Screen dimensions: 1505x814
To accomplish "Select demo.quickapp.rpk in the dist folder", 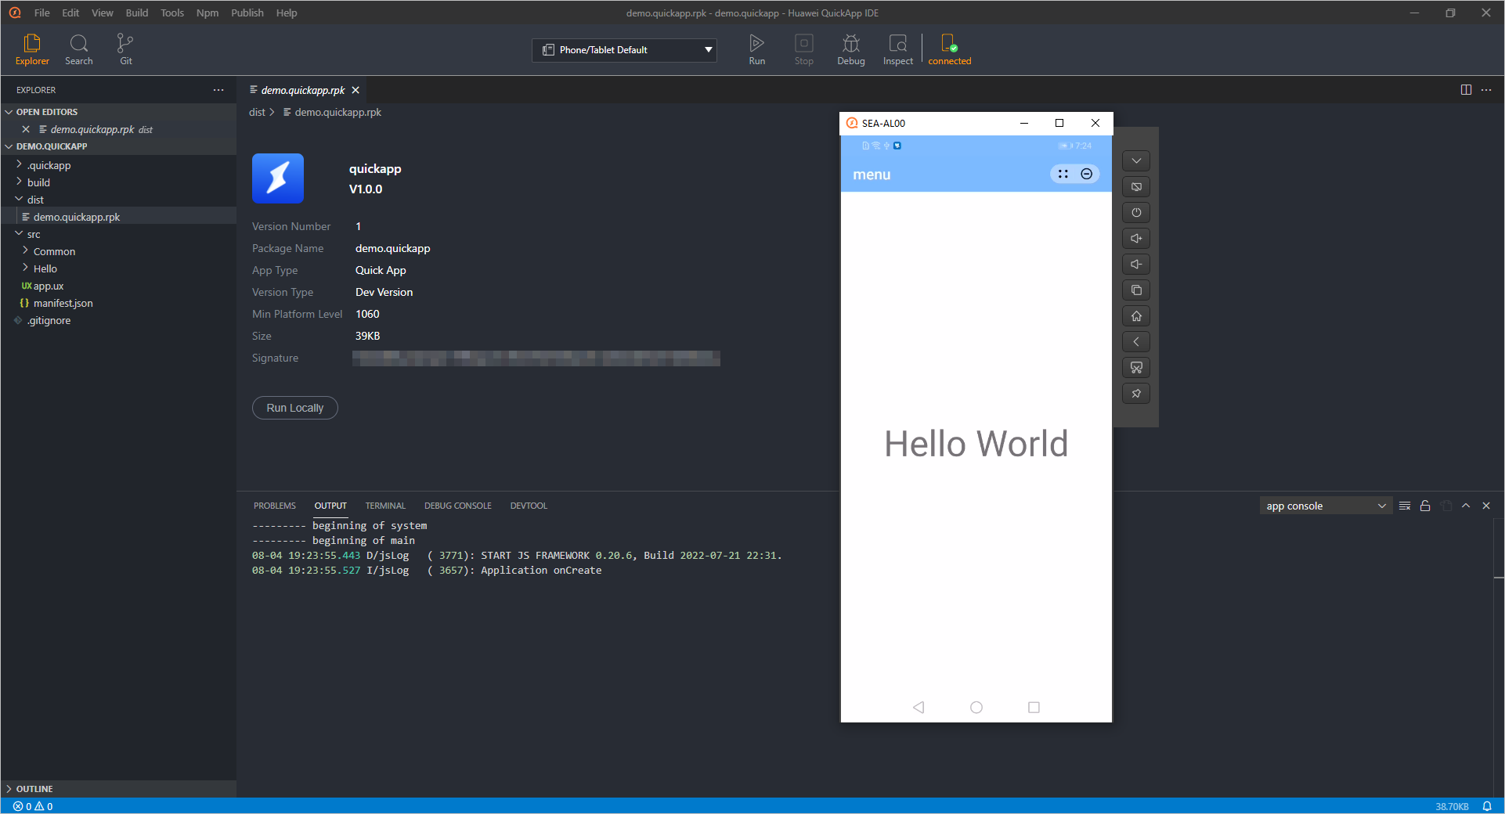I will (118, 217).
